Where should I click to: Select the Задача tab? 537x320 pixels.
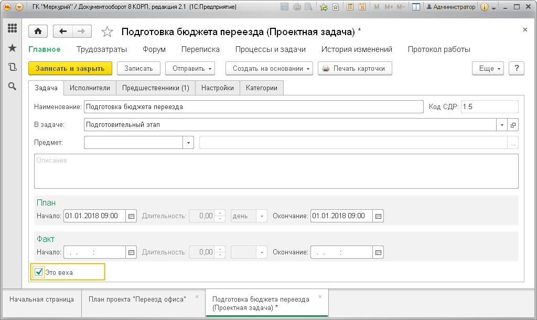pyautogui.click(x=46, y=88)
